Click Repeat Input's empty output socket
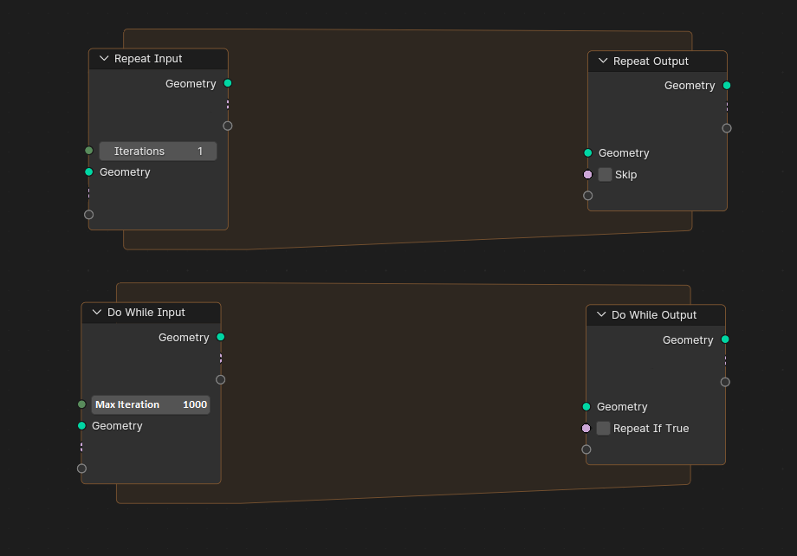This screenshot has width=797, height=556. click(228, 126)
